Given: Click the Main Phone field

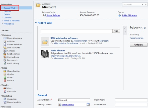Looking at the screenshot, I should tap(131, 100).
